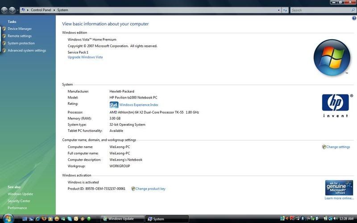Click the Windows Experience Index rating badge
The image size is (357, 223).
pos(114,105)
